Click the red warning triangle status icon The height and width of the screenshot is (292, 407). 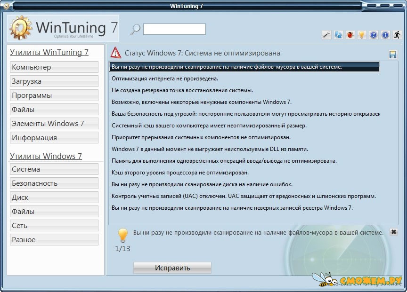pyautogui.click(x=116, y=53)
